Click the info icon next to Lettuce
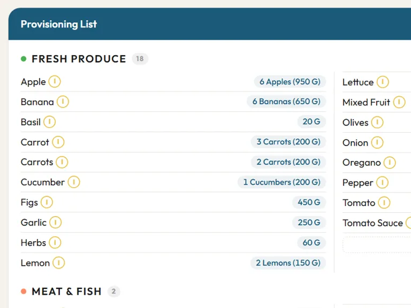 tap(382, 82)
